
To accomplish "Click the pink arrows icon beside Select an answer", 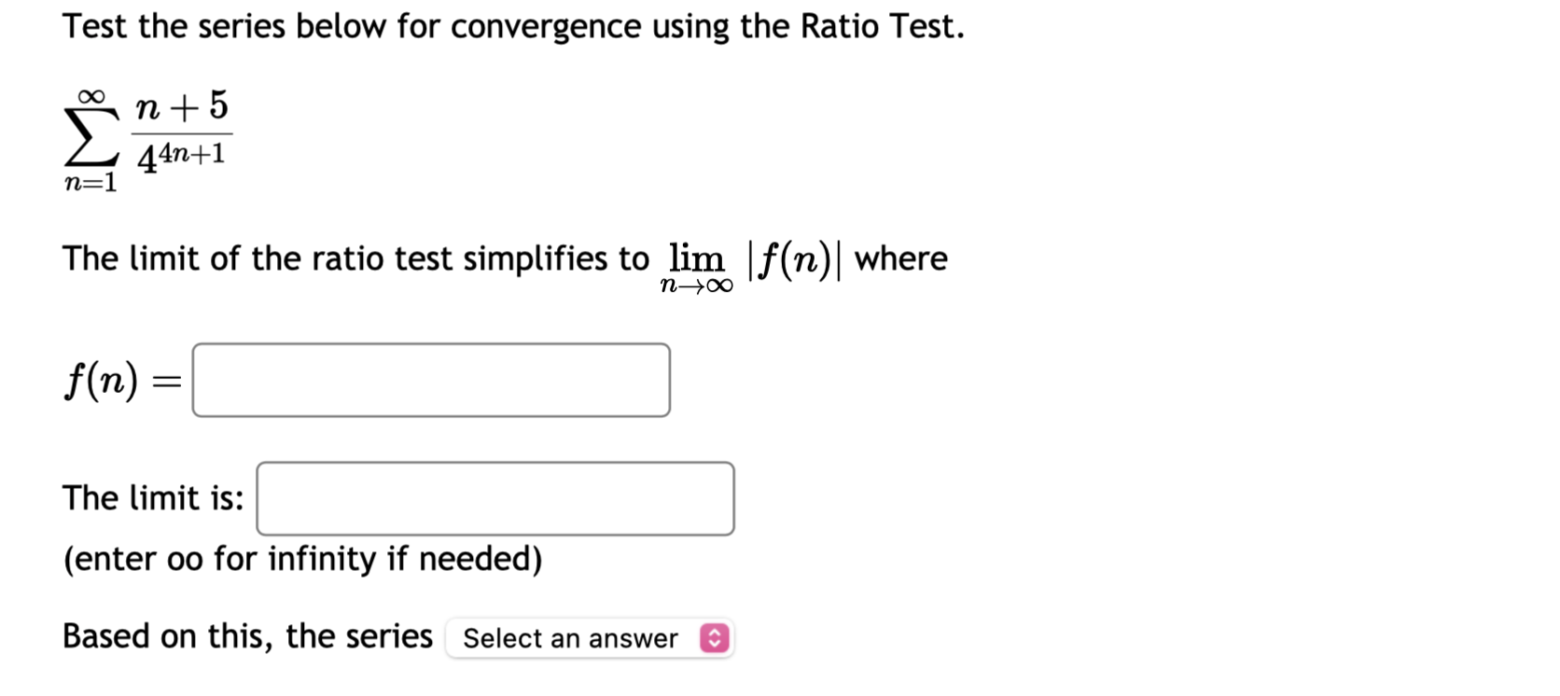I will pyautogui.click(x=715, y=639).
